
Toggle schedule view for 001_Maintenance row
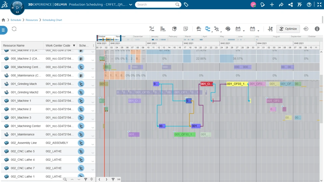pos(81,134)
